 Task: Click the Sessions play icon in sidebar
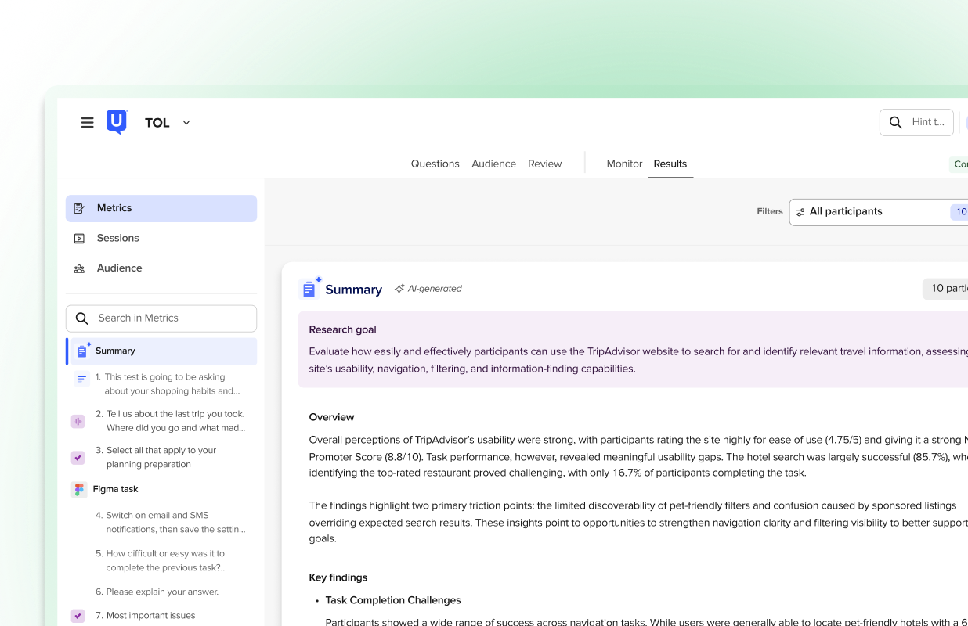[x=79, y=239]
